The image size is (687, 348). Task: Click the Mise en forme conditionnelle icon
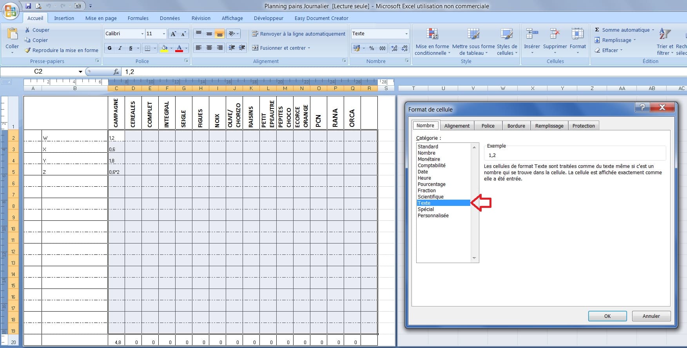pos(432,34)
